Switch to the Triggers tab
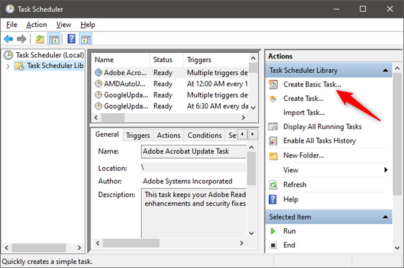This screenshot has height=268, width=404. click(x=138, y=136)
